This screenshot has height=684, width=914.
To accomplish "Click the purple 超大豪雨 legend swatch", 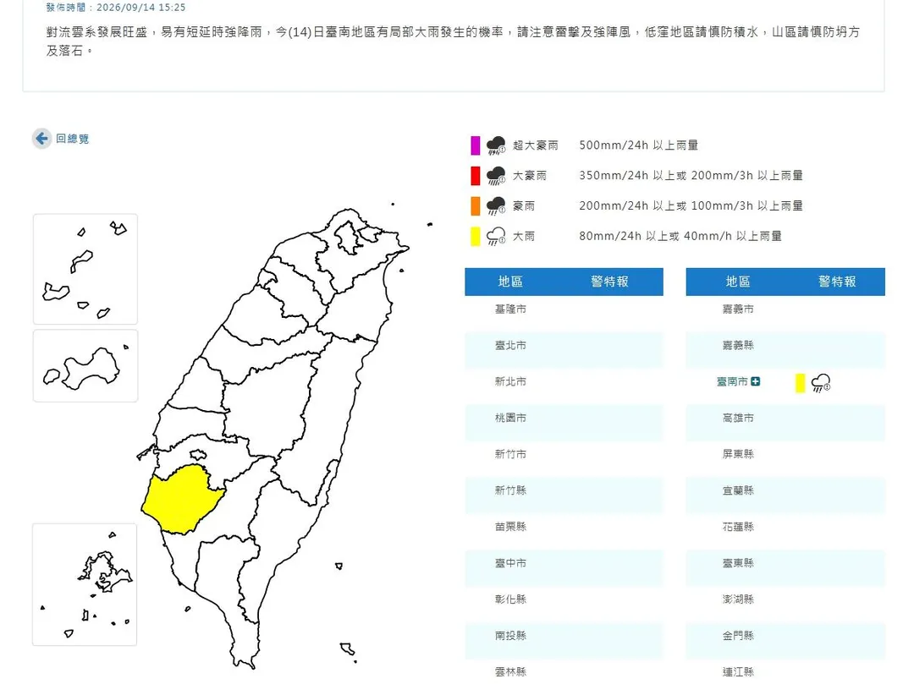I will click(x=475, y=145).
